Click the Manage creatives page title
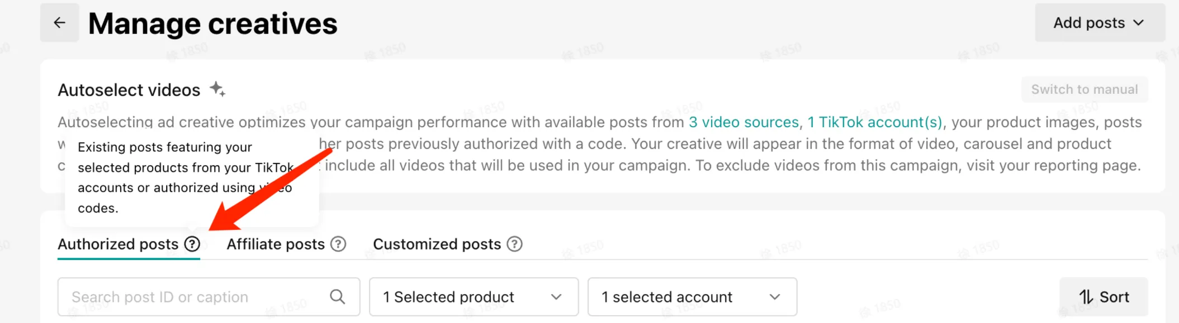This screenshot has height=323, width=1179. 213,23
